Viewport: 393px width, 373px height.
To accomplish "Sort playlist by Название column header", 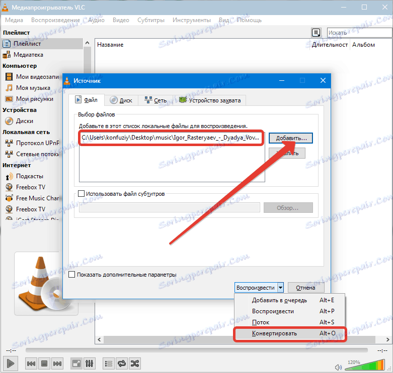I will click(x=202, y=45).
